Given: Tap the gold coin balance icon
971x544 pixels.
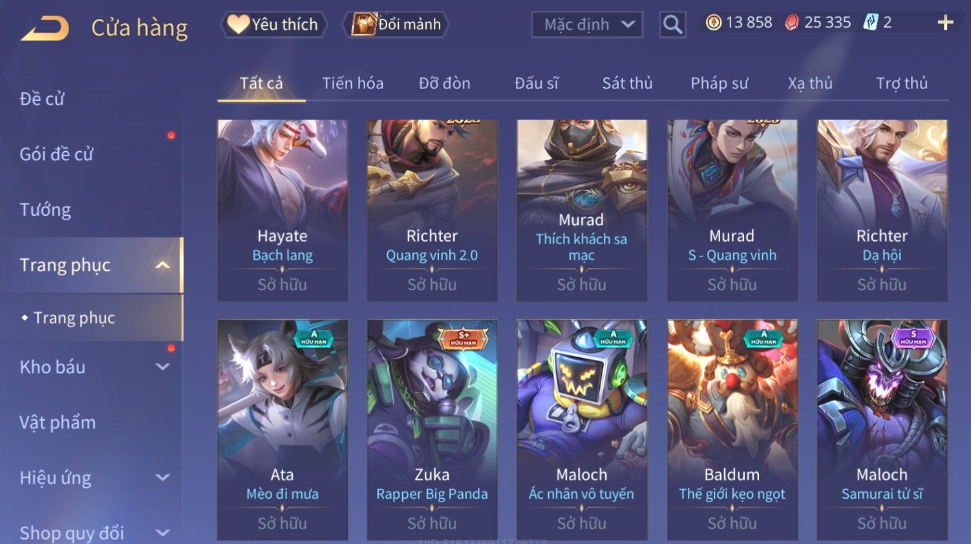Looking at the screenshot, I should click(713, 23).
